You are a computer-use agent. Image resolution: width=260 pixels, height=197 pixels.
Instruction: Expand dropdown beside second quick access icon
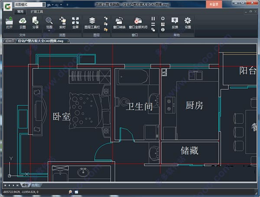(x=61, y=5)
